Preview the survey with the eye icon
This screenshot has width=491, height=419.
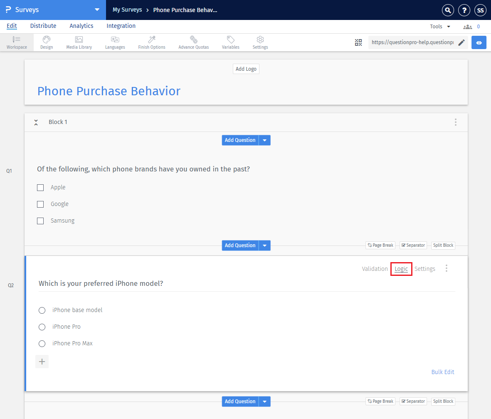[x=479, y=42]
